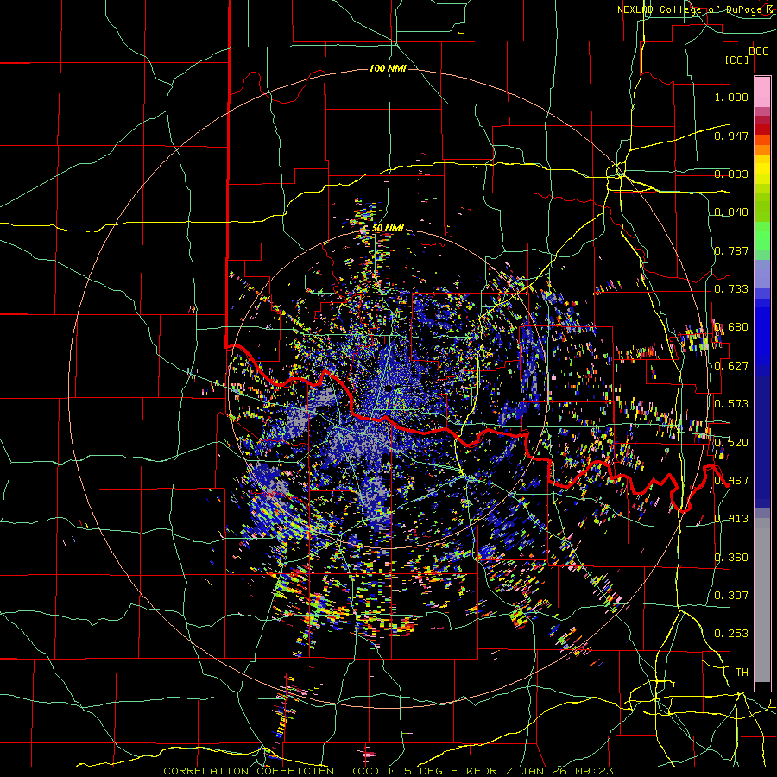Click the 0.253 scale value
777x777 pixels.
point(731,634)
